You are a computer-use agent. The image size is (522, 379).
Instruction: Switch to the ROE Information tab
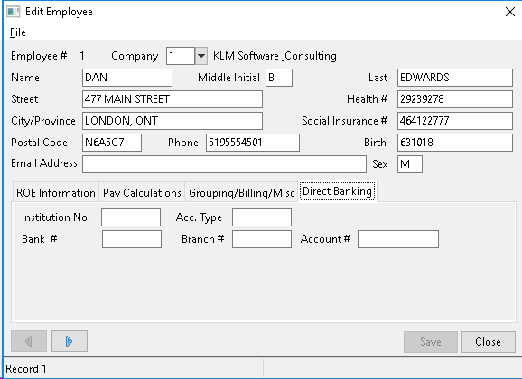[56, 193]
